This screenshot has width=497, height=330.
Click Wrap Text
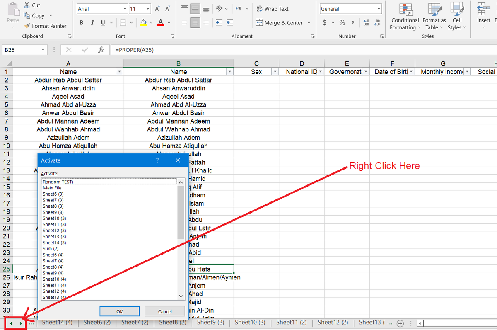click(x=273, y=9)
